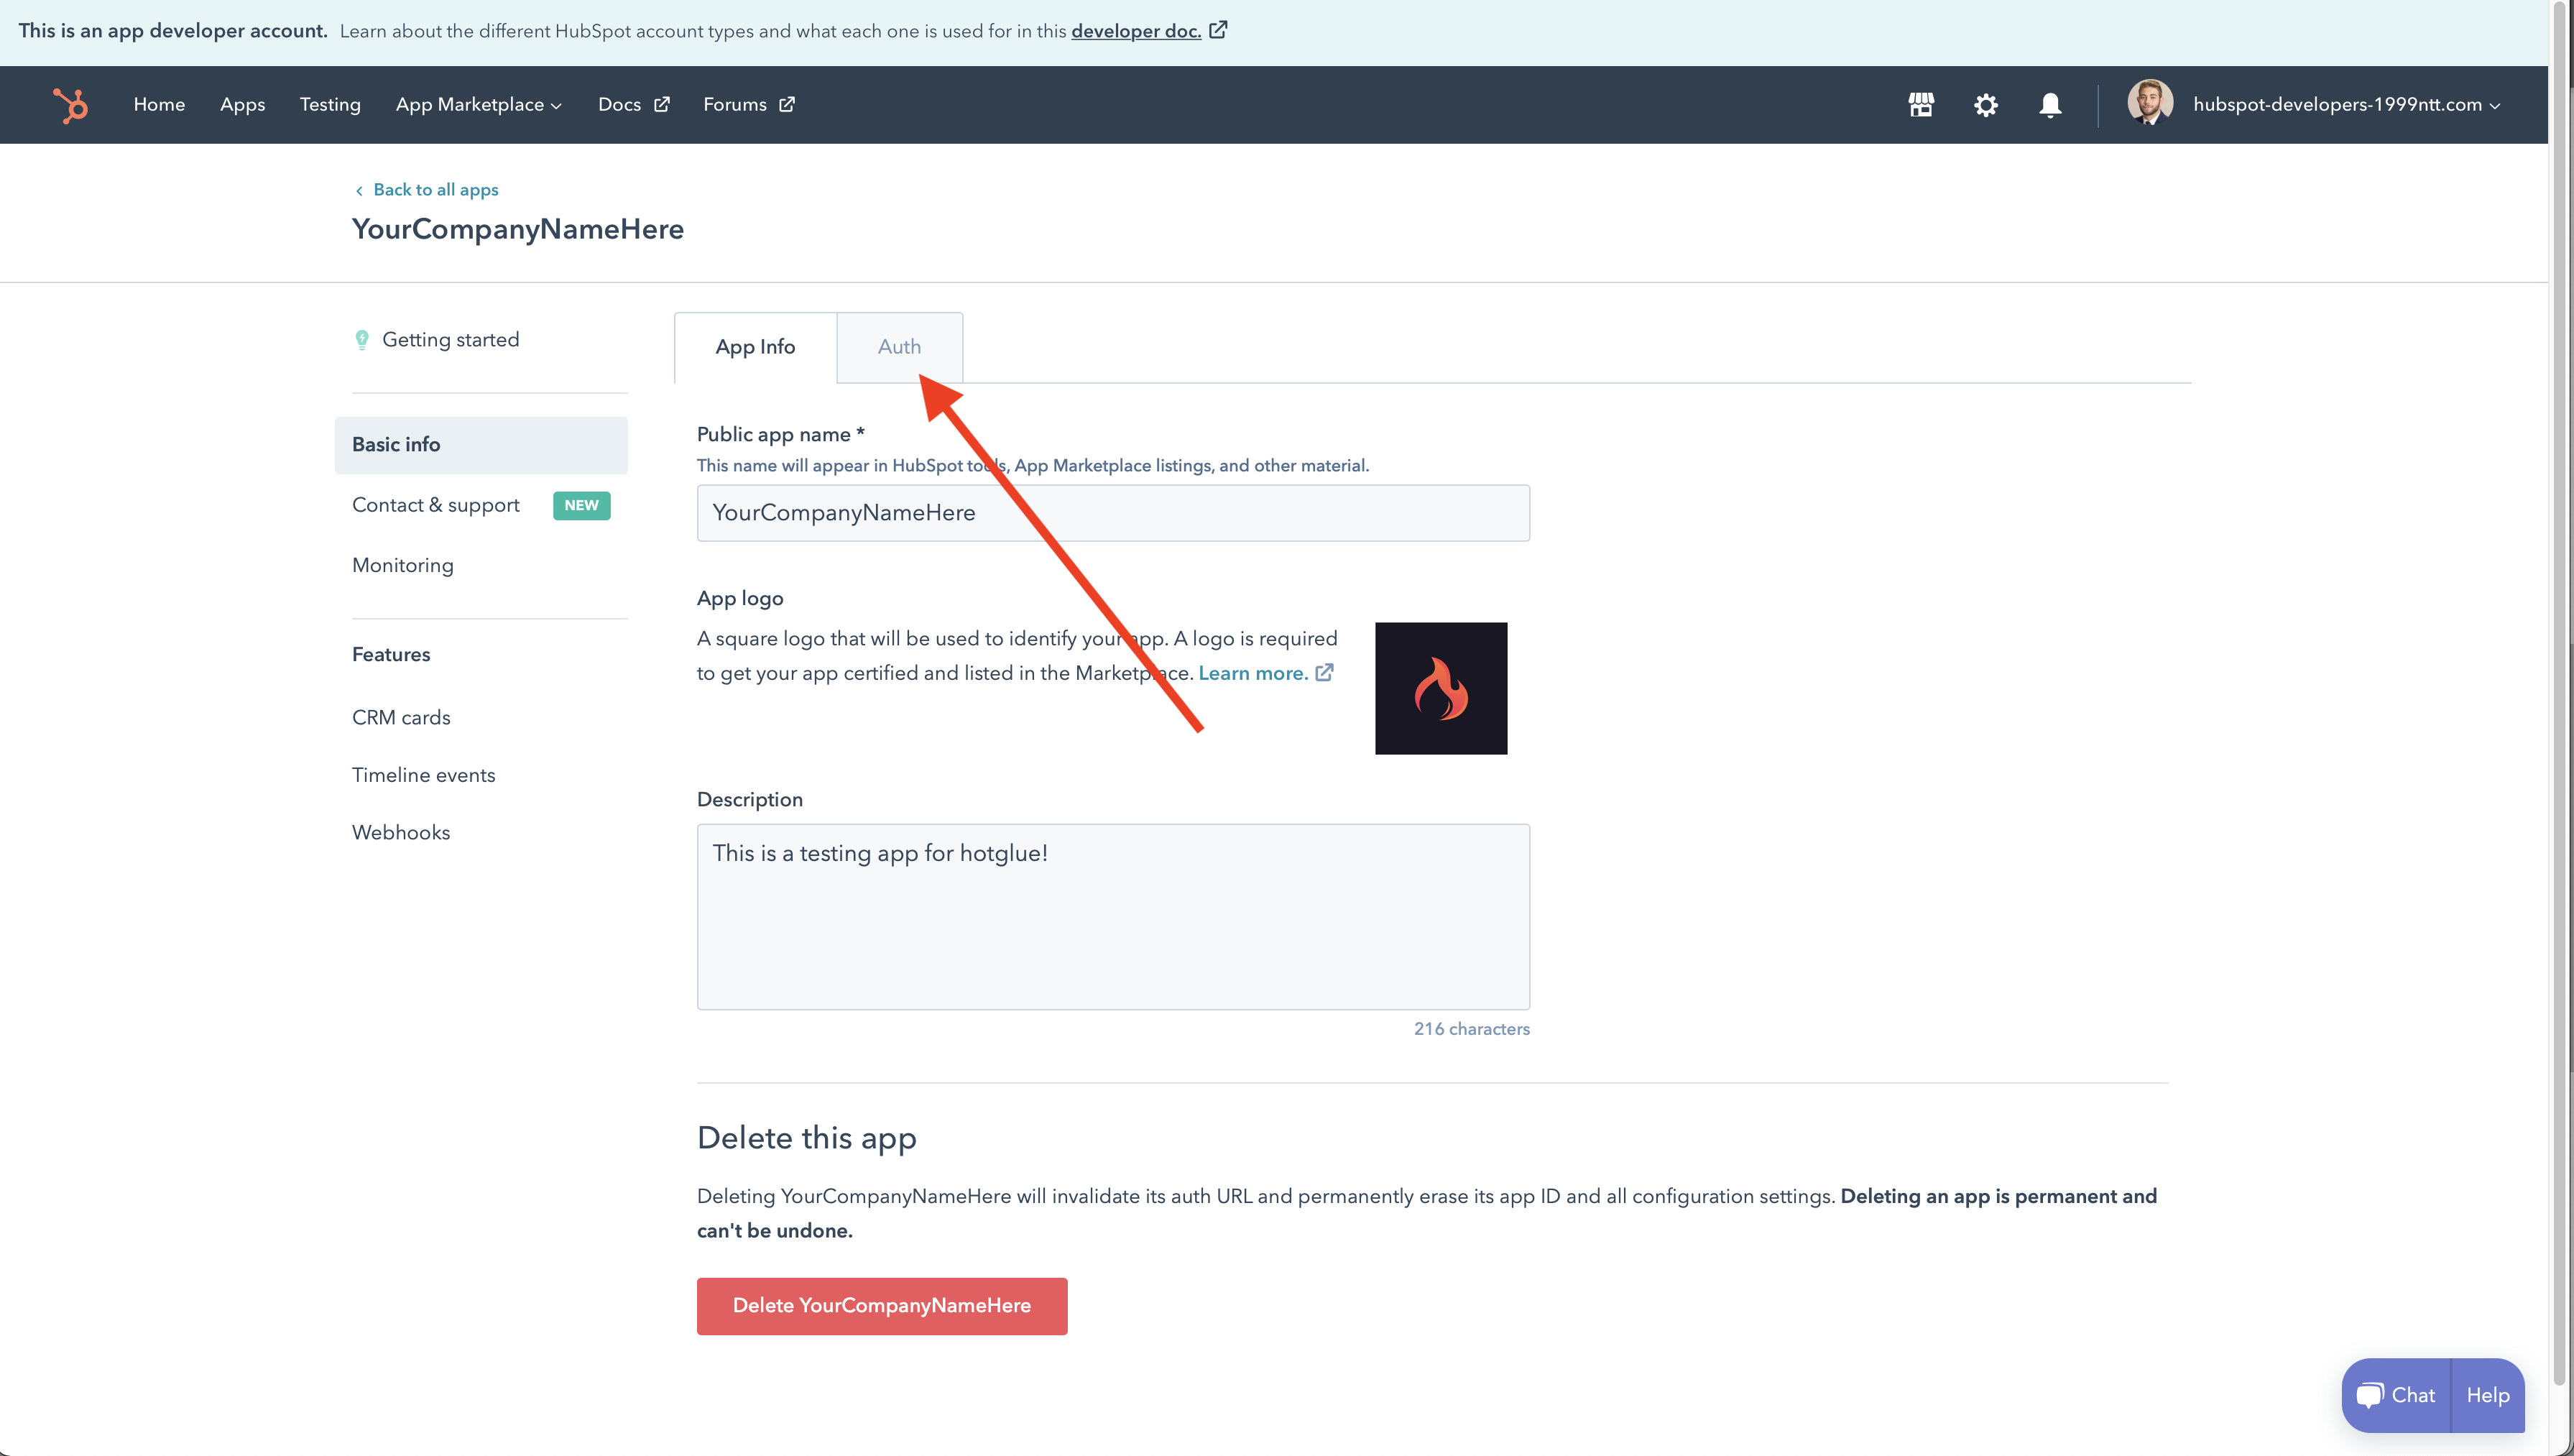
Task: Open Contact & support in the sidebar
Action: pyautogui.click(x=436, y=505)
